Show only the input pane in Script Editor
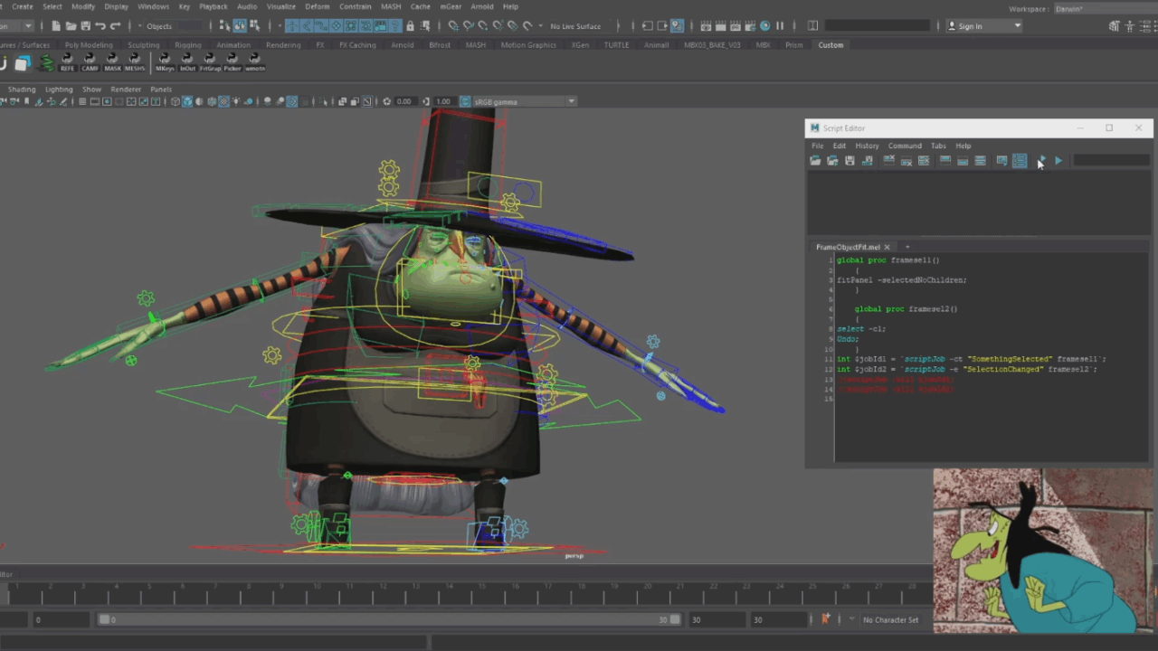Viewport: 1158px width, 651px height. point(963,161)
